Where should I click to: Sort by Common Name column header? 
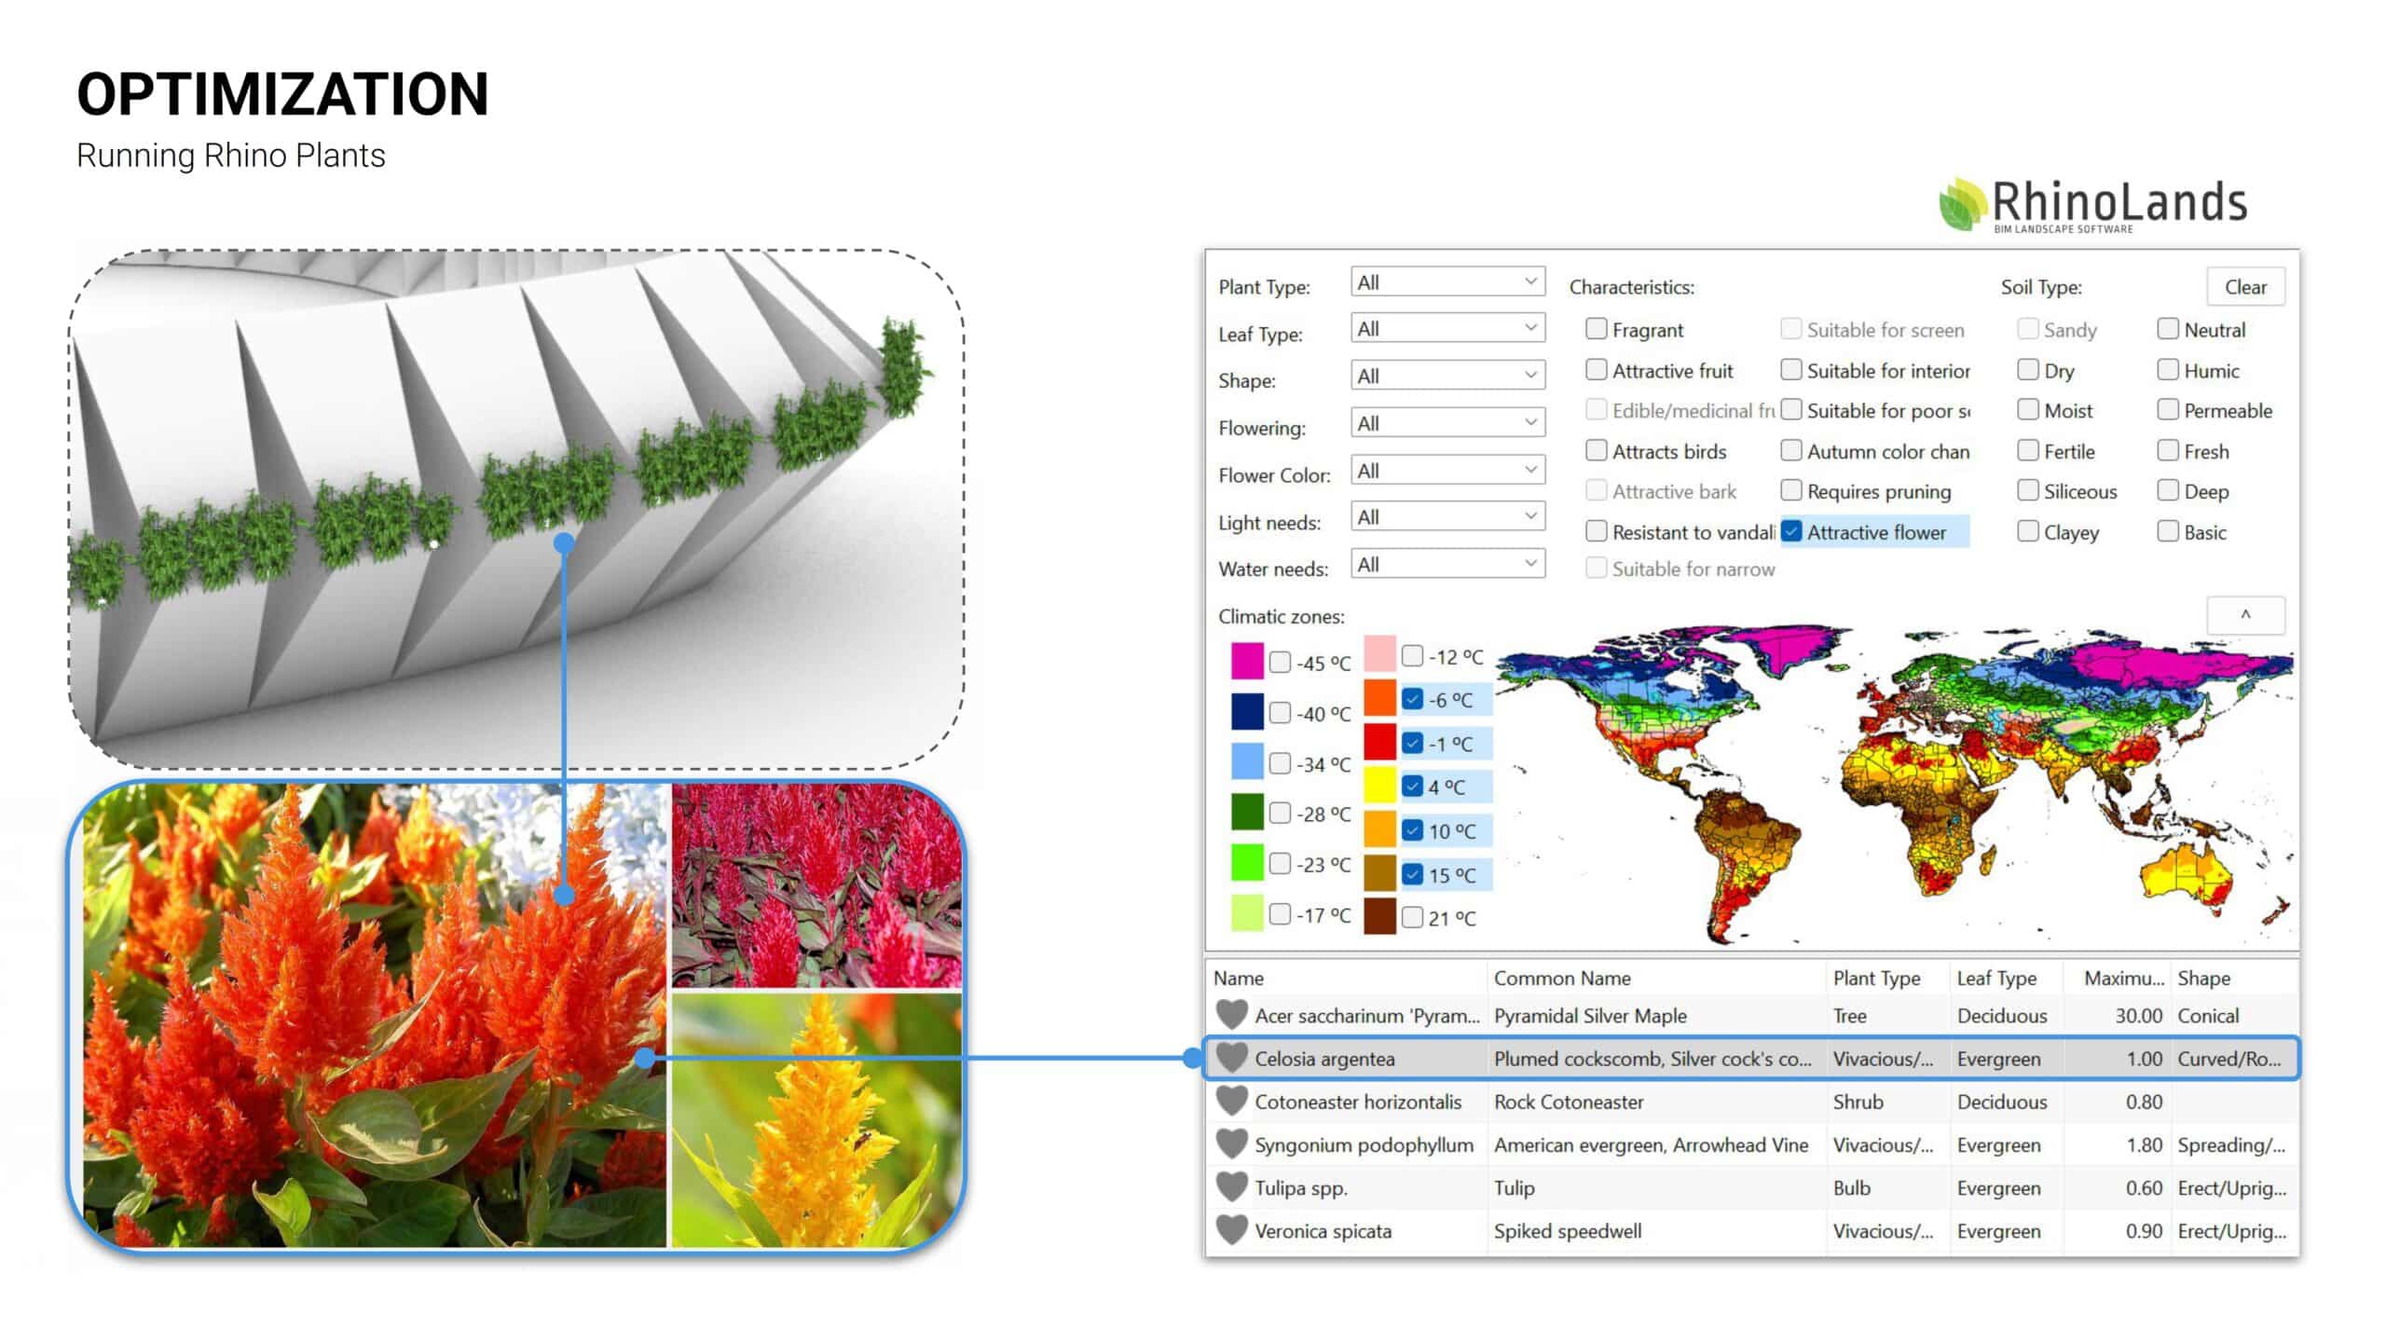coord(1562,979)
